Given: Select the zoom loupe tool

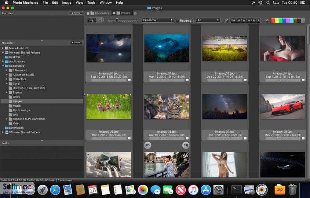Looking at the screenshot, I should [x=100, y=20].
